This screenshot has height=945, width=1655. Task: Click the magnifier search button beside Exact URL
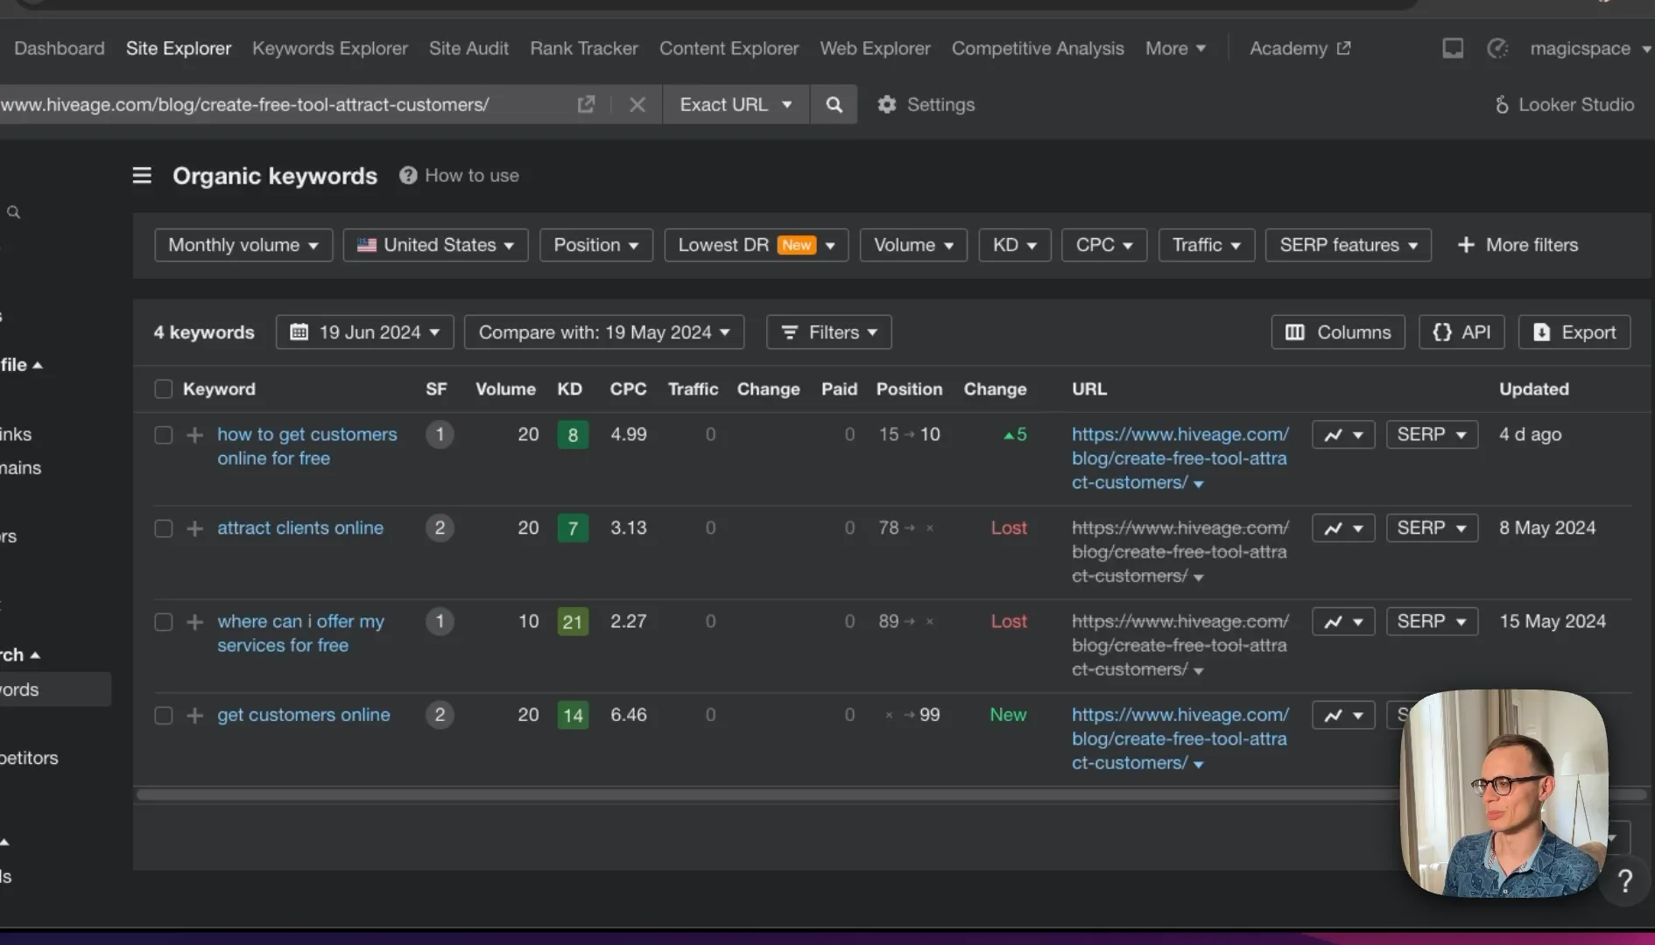click(x=834, y=105)
